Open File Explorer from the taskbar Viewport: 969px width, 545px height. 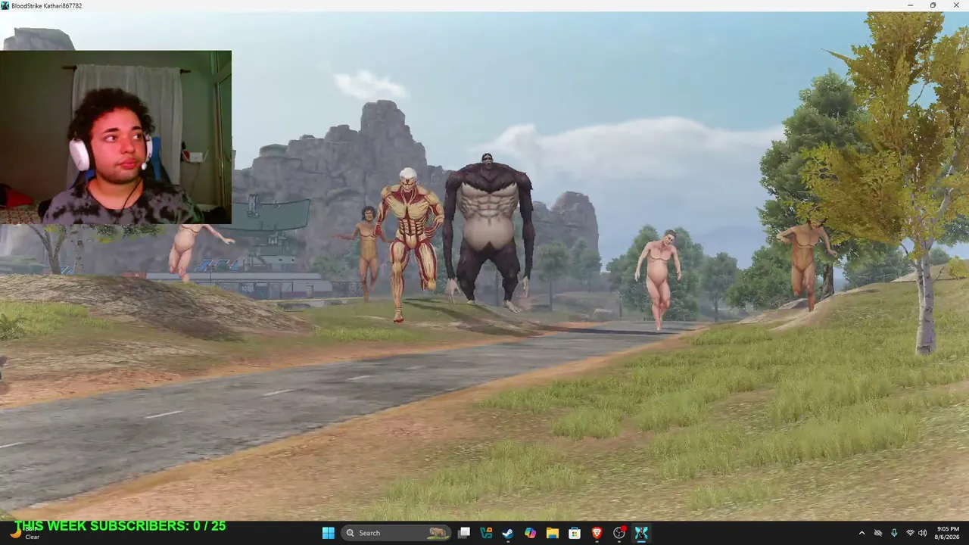click(553, 533)
